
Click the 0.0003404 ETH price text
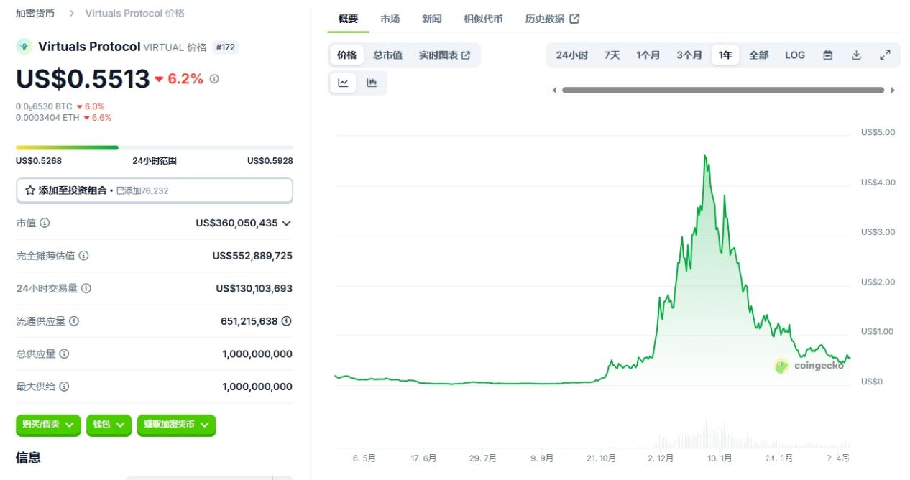47,118
